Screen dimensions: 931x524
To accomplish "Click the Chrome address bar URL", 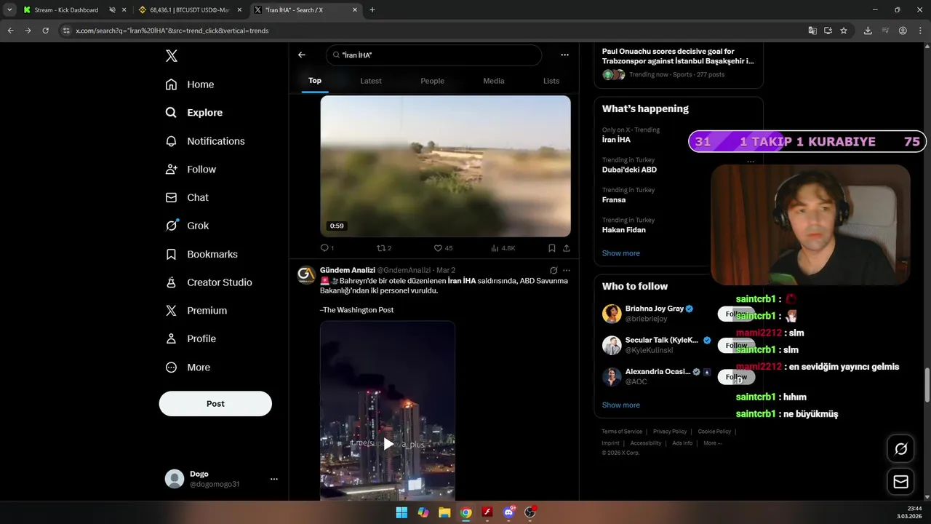I will 172,31.
